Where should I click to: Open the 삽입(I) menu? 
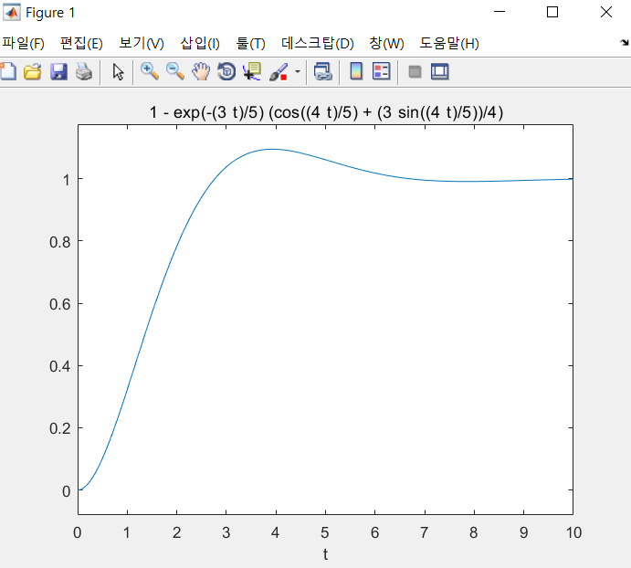point(200,43)
